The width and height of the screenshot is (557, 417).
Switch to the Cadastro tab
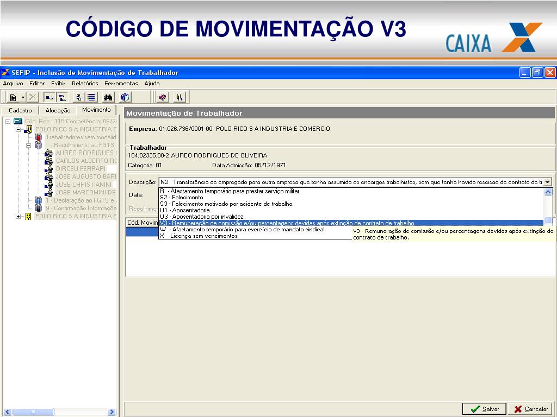click(x=20, y=111)
